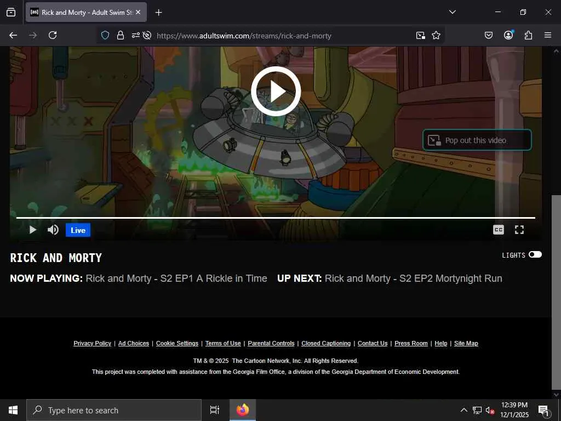Open a new tab with plus button
Screen dimensions: 561x421
158,13
